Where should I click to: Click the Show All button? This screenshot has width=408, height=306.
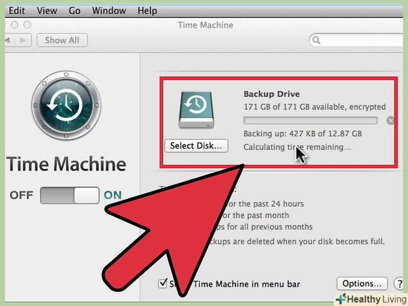[62, 40]
